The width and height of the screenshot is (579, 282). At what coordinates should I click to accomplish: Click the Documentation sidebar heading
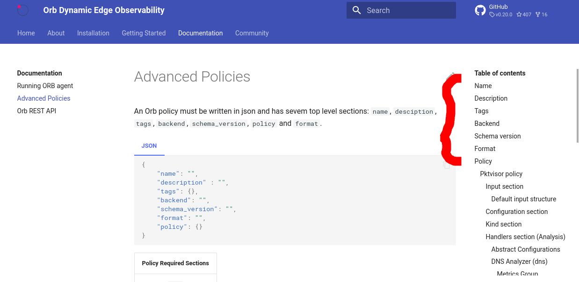(x=40, y=73)
